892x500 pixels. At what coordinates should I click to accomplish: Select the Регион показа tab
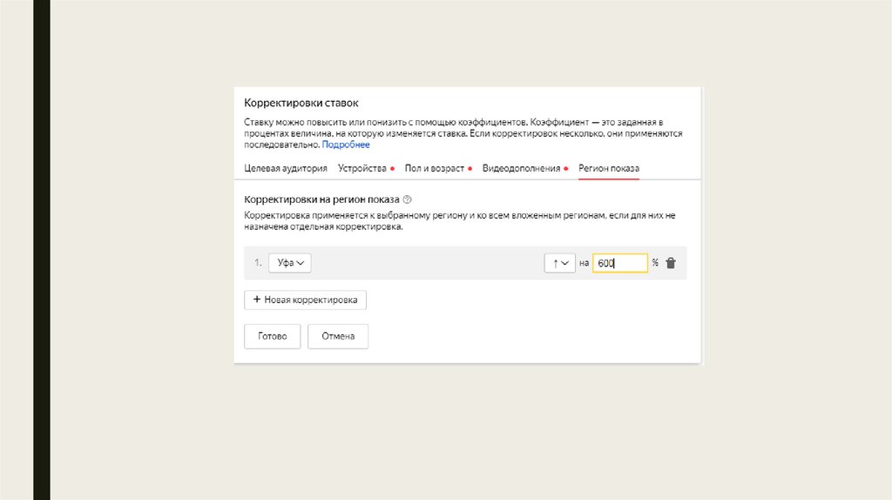pyautogui.click(x=609, y=168)
